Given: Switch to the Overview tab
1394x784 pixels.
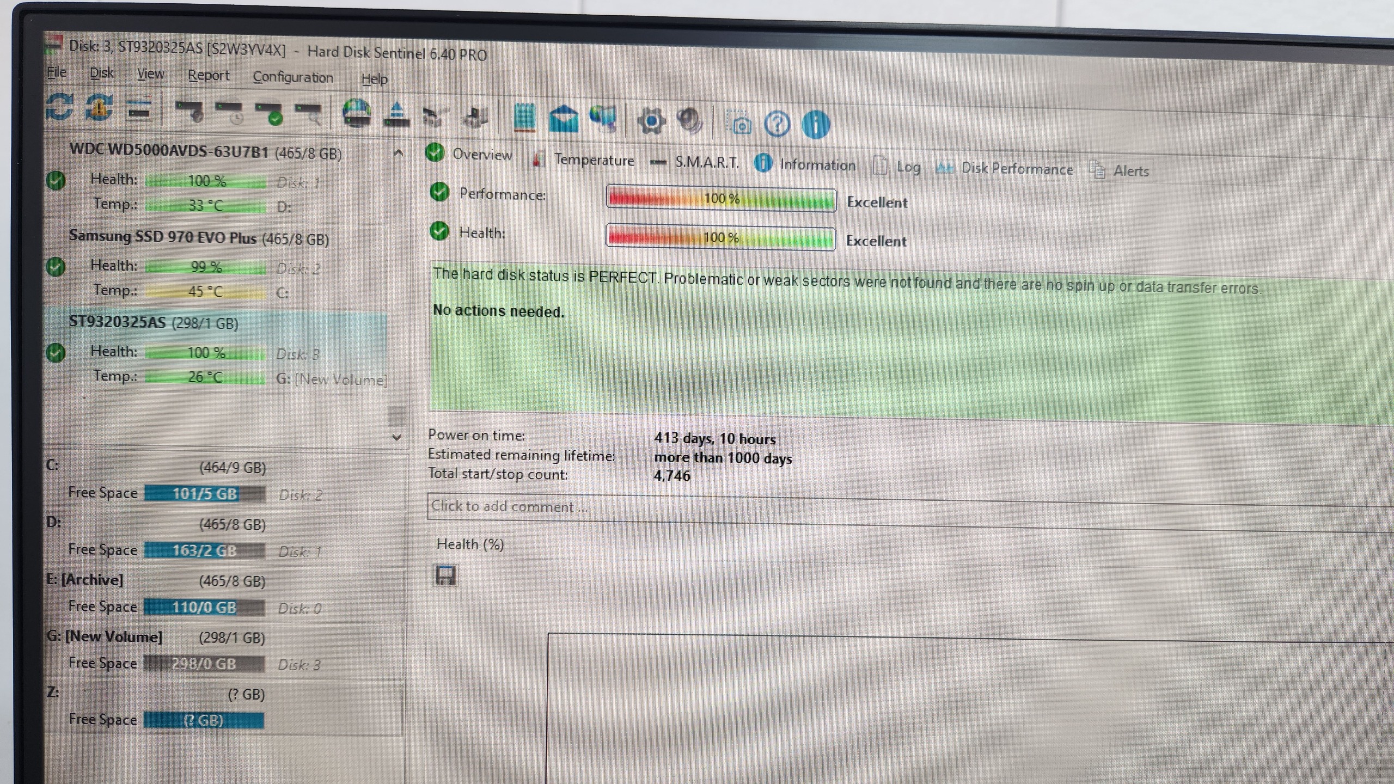Looking at the screenshot, I should click(469, 154).
